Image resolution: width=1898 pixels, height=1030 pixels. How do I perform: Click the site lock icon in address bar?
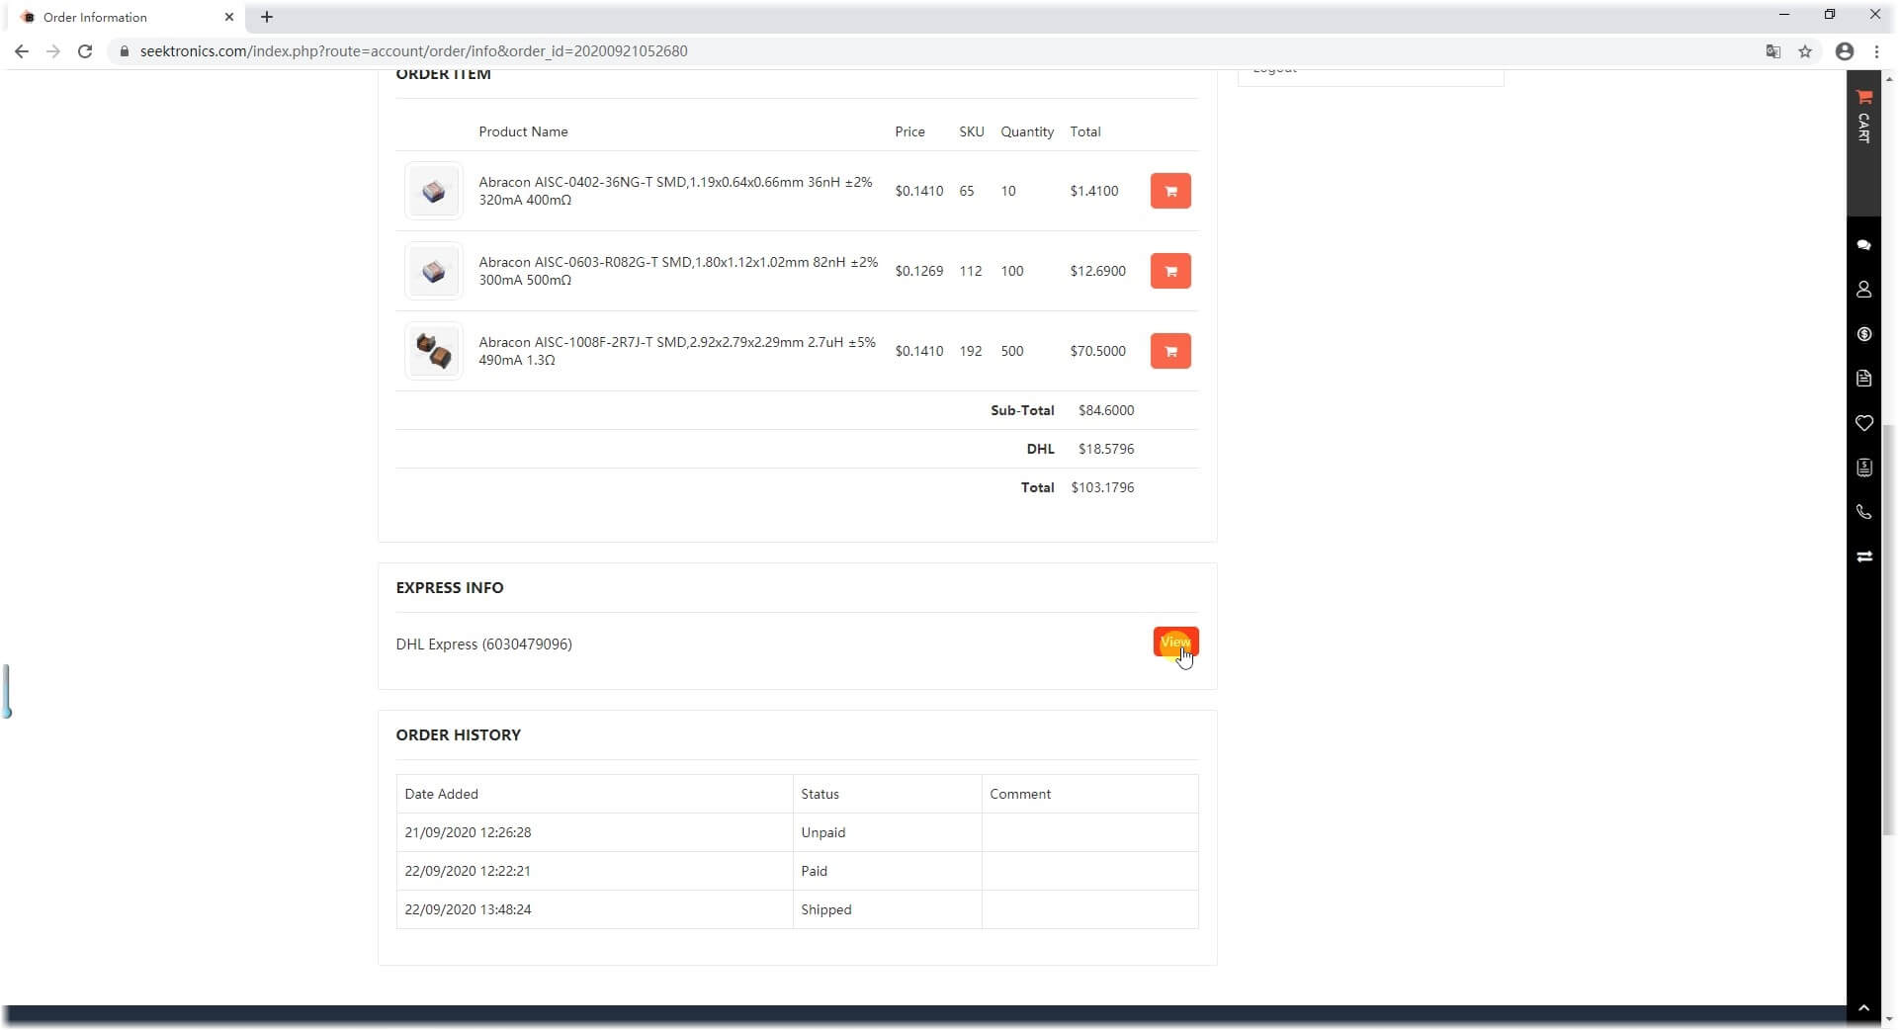coord(125,51)
